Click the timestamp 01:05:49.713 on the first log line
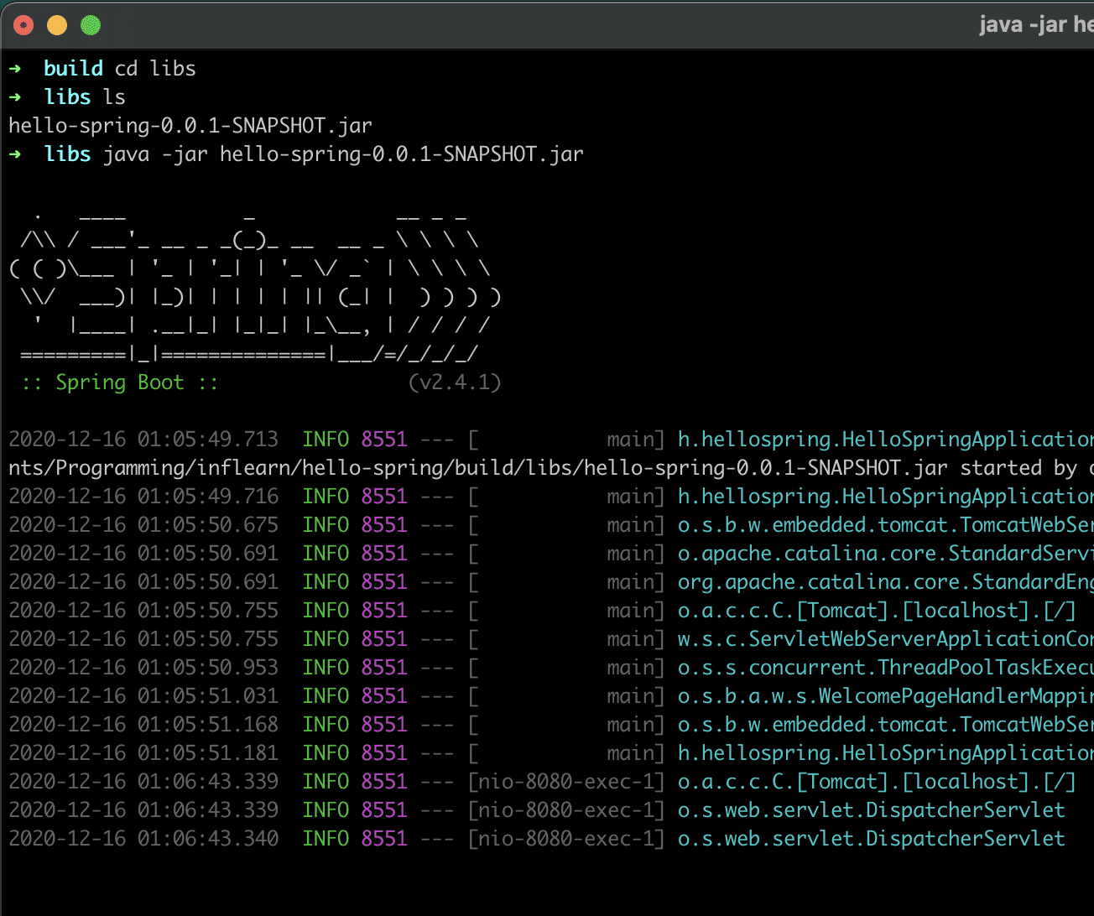1094x916 pixels. pyautogui.click(x=208, y=440)
